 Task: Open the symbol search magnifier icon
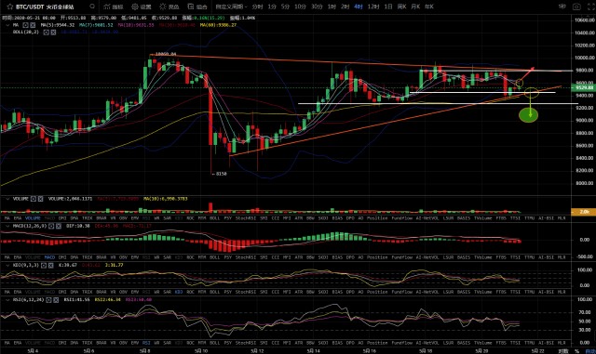(92, 7)
